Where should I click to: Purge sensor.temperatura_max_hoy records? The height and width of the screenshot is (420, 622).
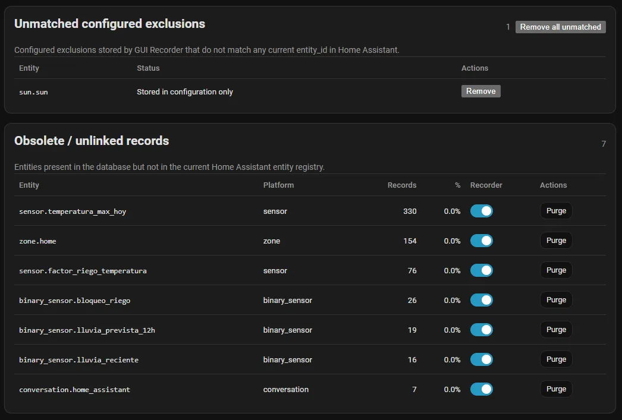click(x=556, y=211)
